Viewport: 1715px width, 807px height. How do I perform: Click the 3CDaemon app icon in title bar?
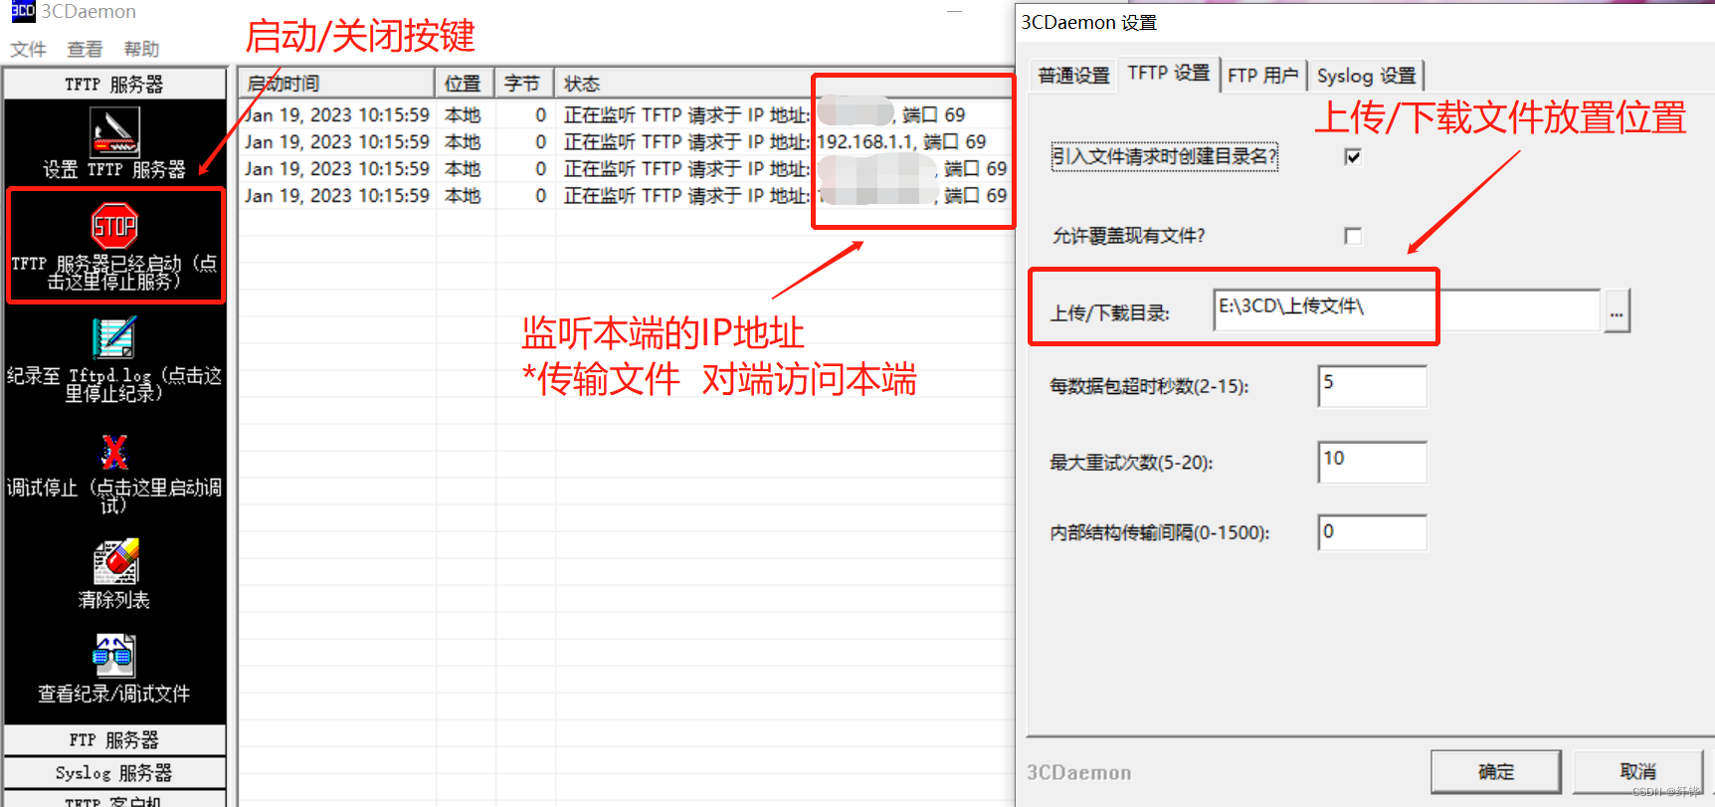pyautogui.click(x=22, y=11)
